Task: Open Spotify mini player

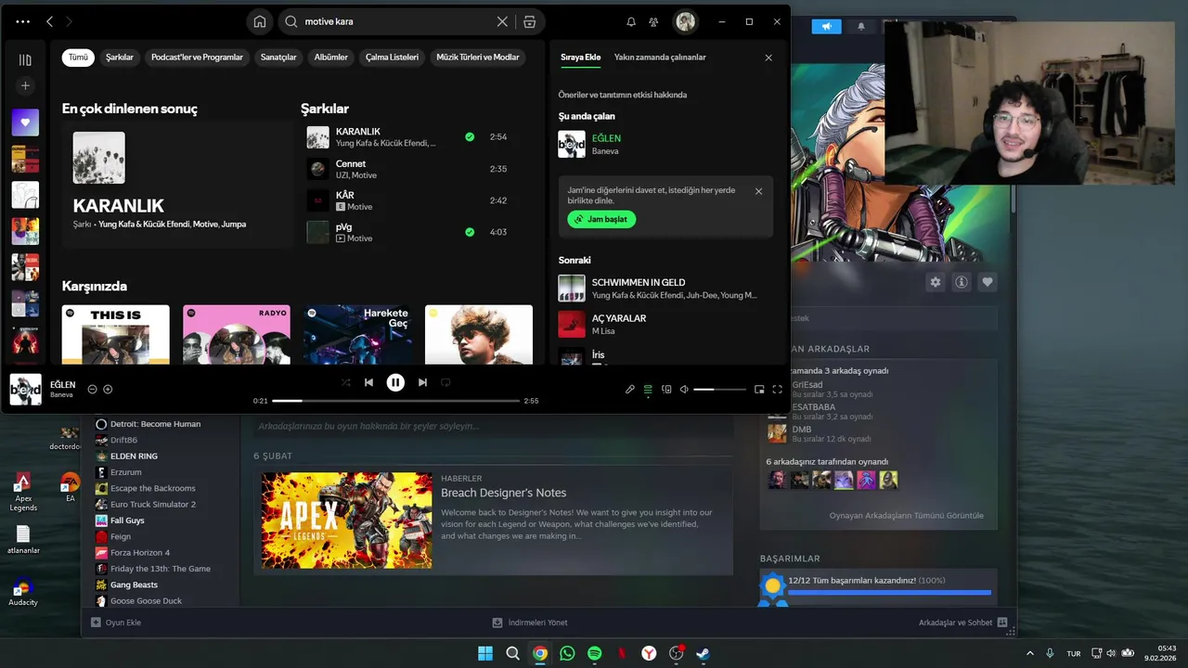Action: click(759, 390)
